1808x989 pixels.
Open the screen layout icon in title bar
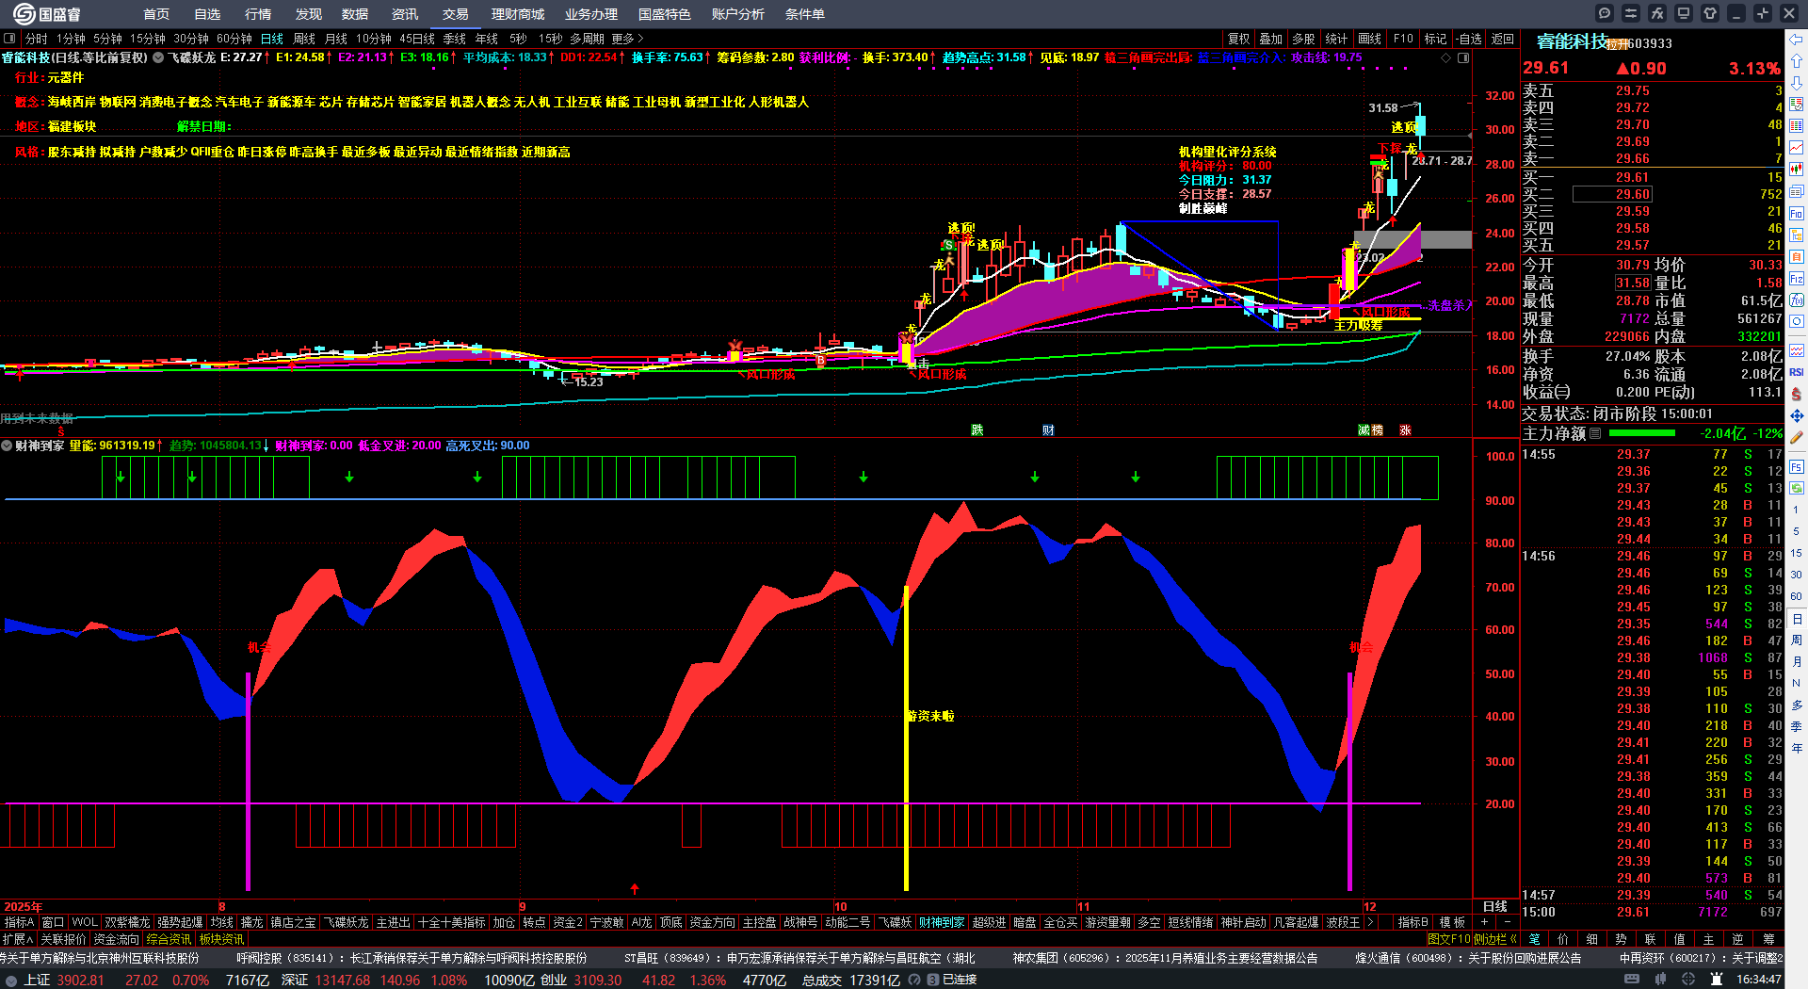pyautogui.click(x=1684, y=13)
